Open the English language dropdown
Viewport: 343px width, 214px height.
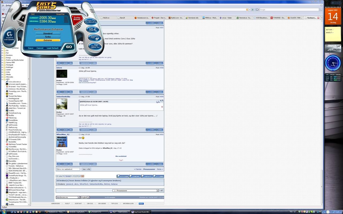tap(85, 197)
